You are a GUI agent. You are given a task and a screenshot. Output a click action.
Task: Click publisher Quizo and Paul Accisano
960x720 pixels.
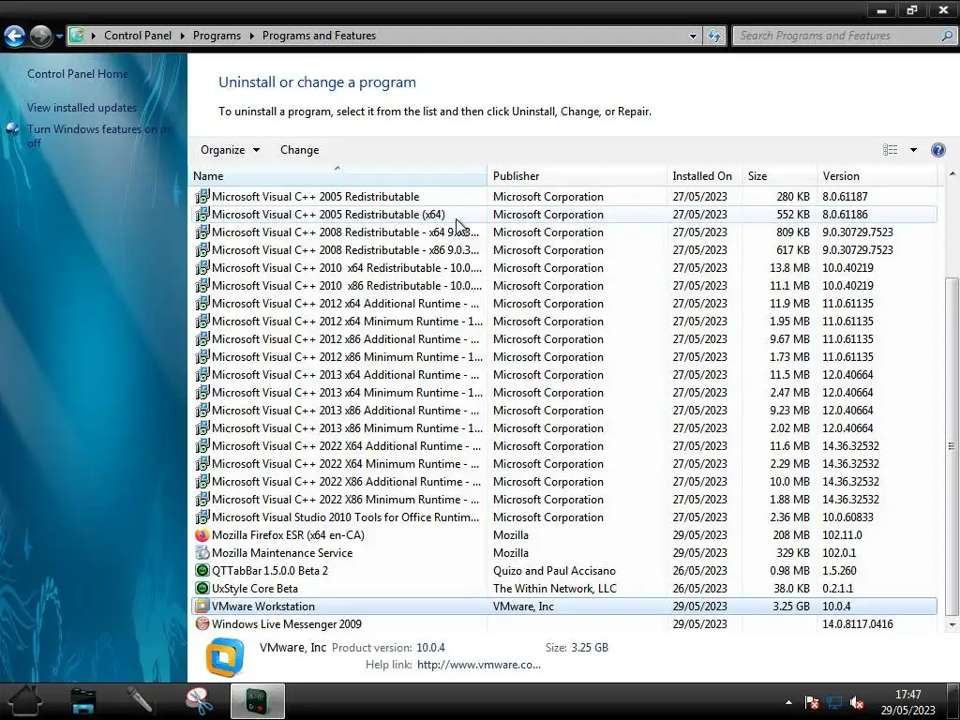554,571
